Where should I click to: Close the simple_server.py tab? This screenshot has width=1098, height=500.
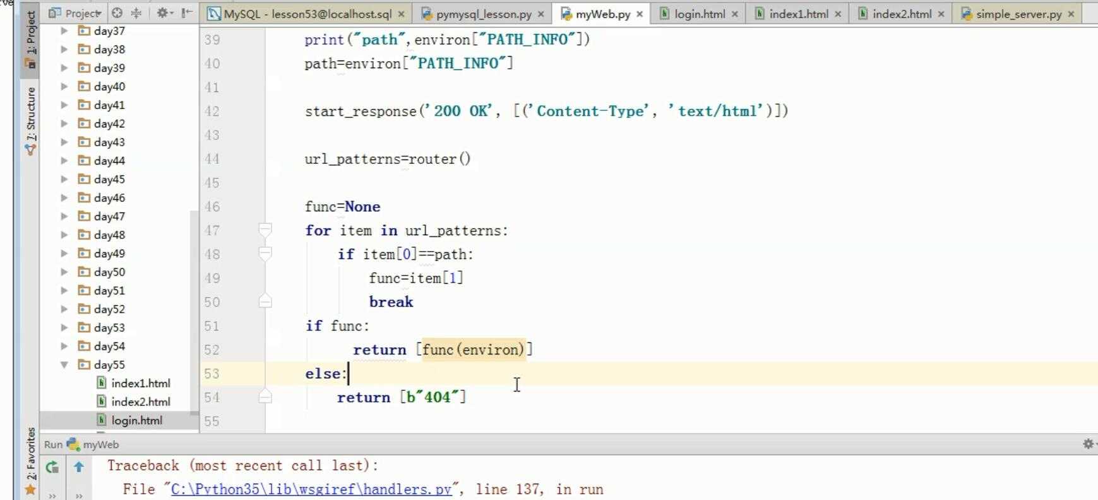coord(1071,14)
